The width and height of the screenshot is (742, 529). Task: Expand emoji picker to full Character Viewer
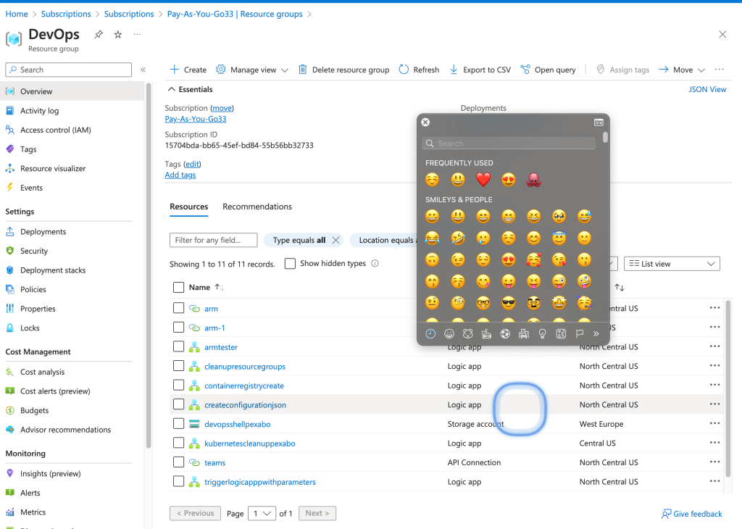point(599,122)
